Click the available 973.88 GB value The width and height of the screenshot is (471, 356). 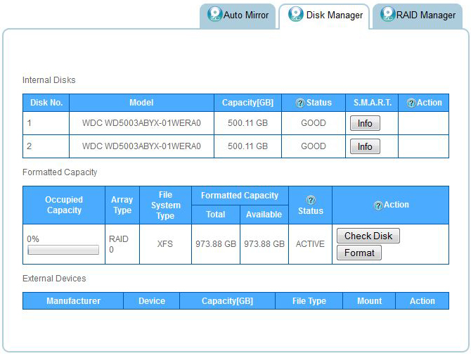point(264,244)
